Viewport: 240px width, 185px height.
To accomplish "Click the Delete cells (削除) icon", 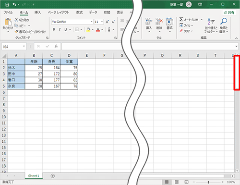I will [159, 21].
